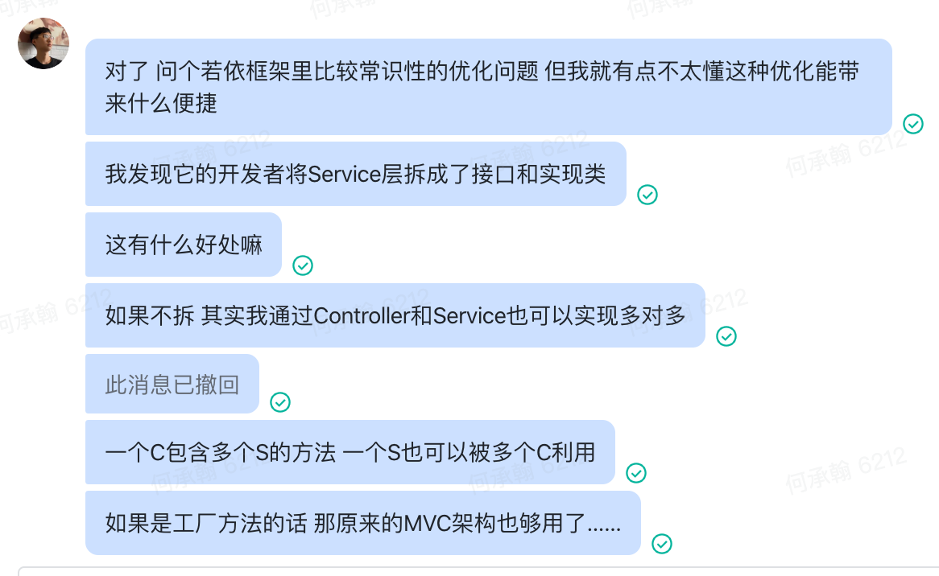Select the message starting with 如果是工厂方法的话
This screenshot has width=939, height=576.
[x=362, y=523]
